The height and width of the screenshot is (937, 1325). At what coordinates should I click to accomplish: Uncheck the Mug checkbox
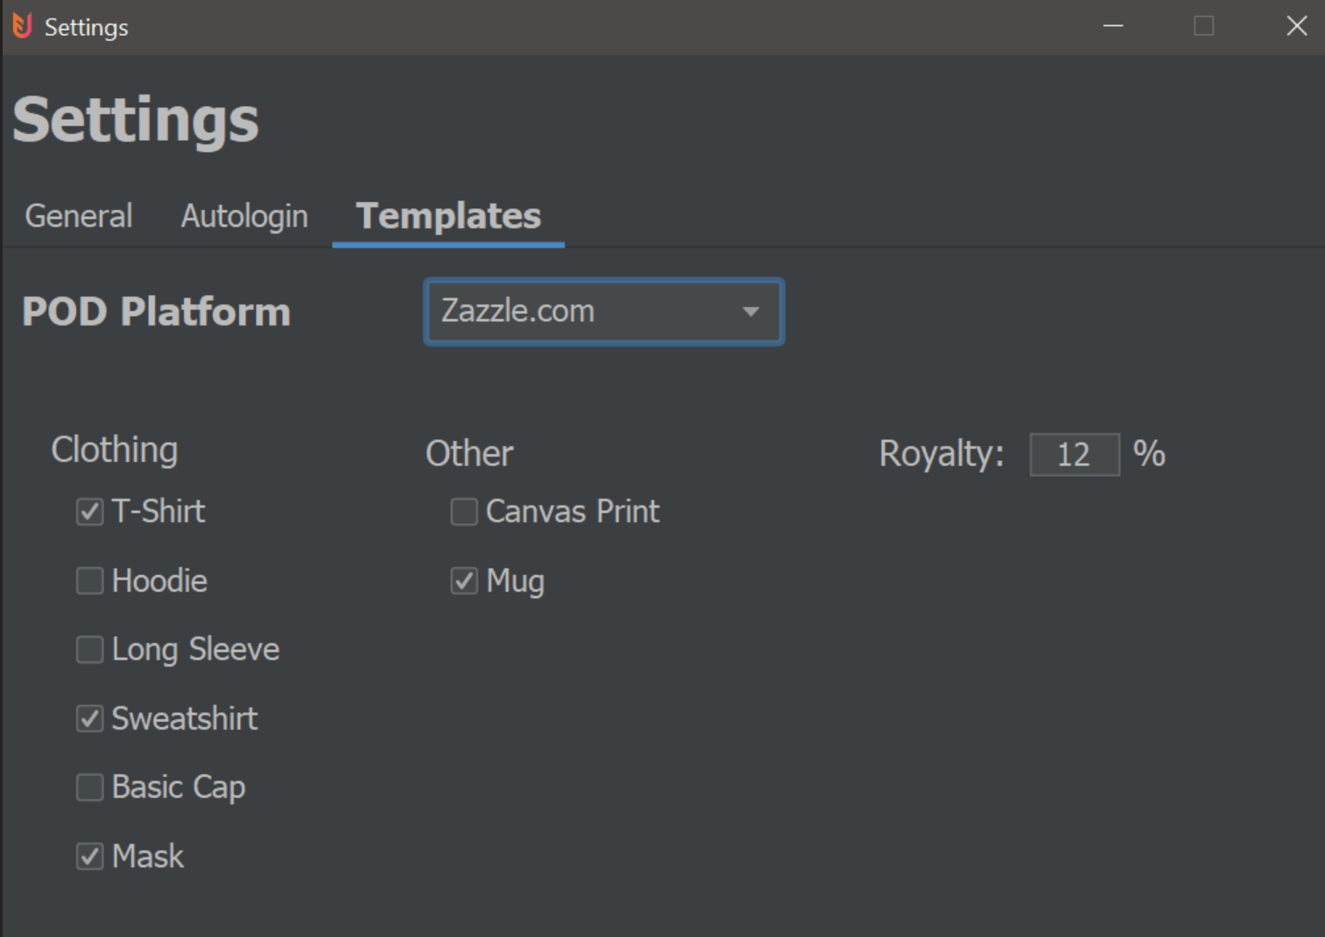(x=464, y=581)
